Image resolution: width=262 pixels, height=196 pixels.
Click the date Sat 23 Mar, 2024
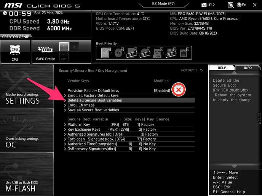(x=48, y=13)
